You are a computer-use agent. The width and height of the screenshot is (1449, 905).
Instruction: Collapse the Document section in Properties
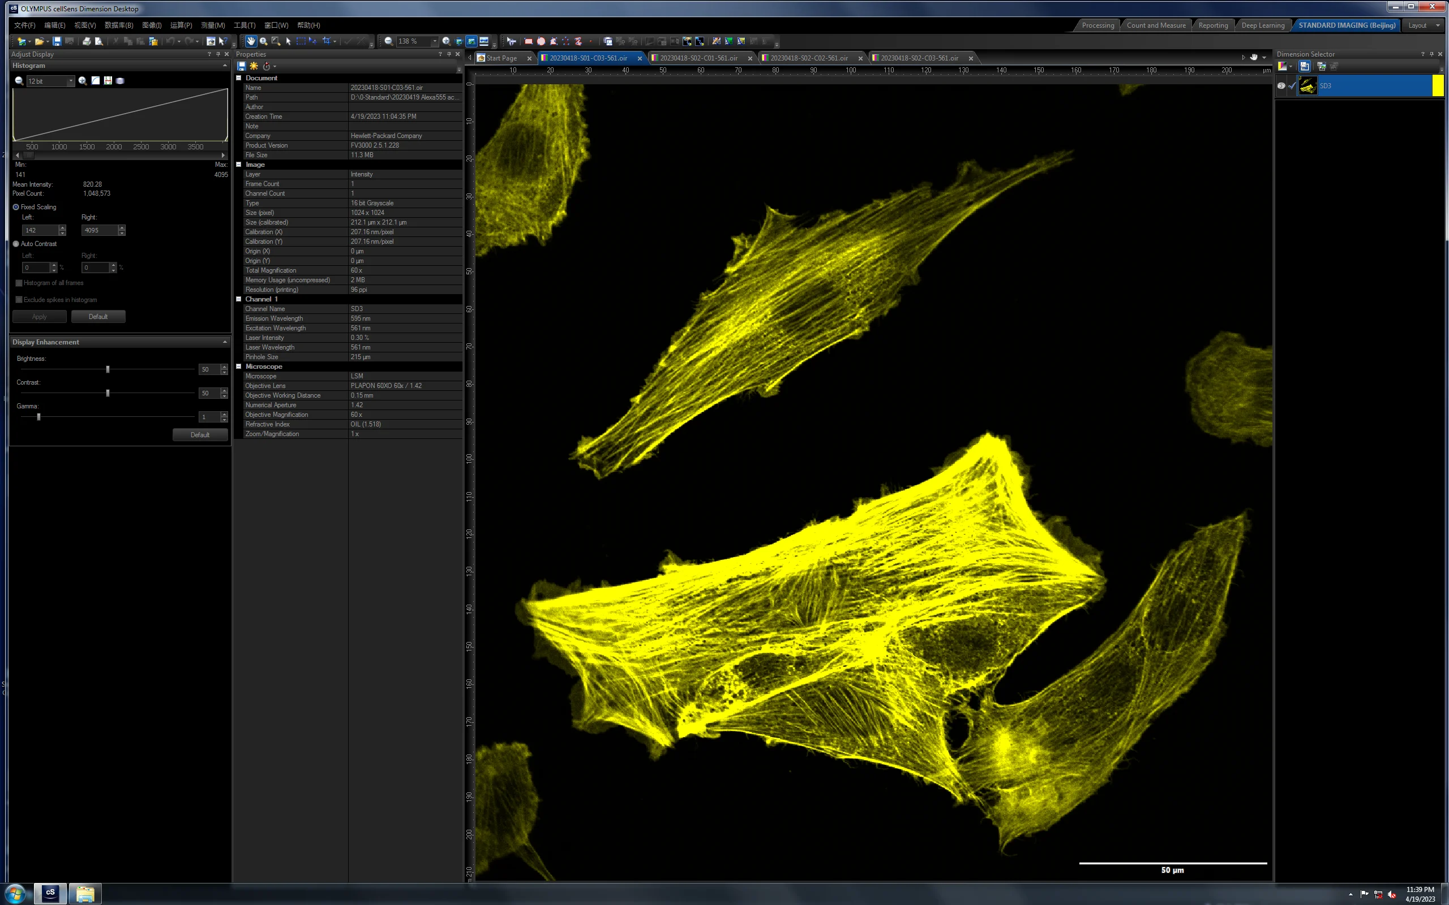click(239, 78)
